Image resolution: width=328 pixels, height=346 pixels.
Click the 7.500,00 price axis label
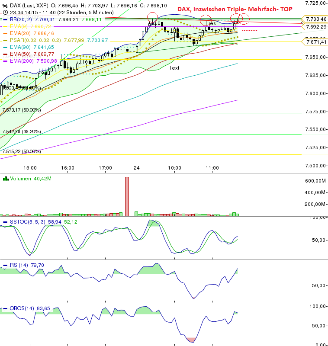coord(315,166)
